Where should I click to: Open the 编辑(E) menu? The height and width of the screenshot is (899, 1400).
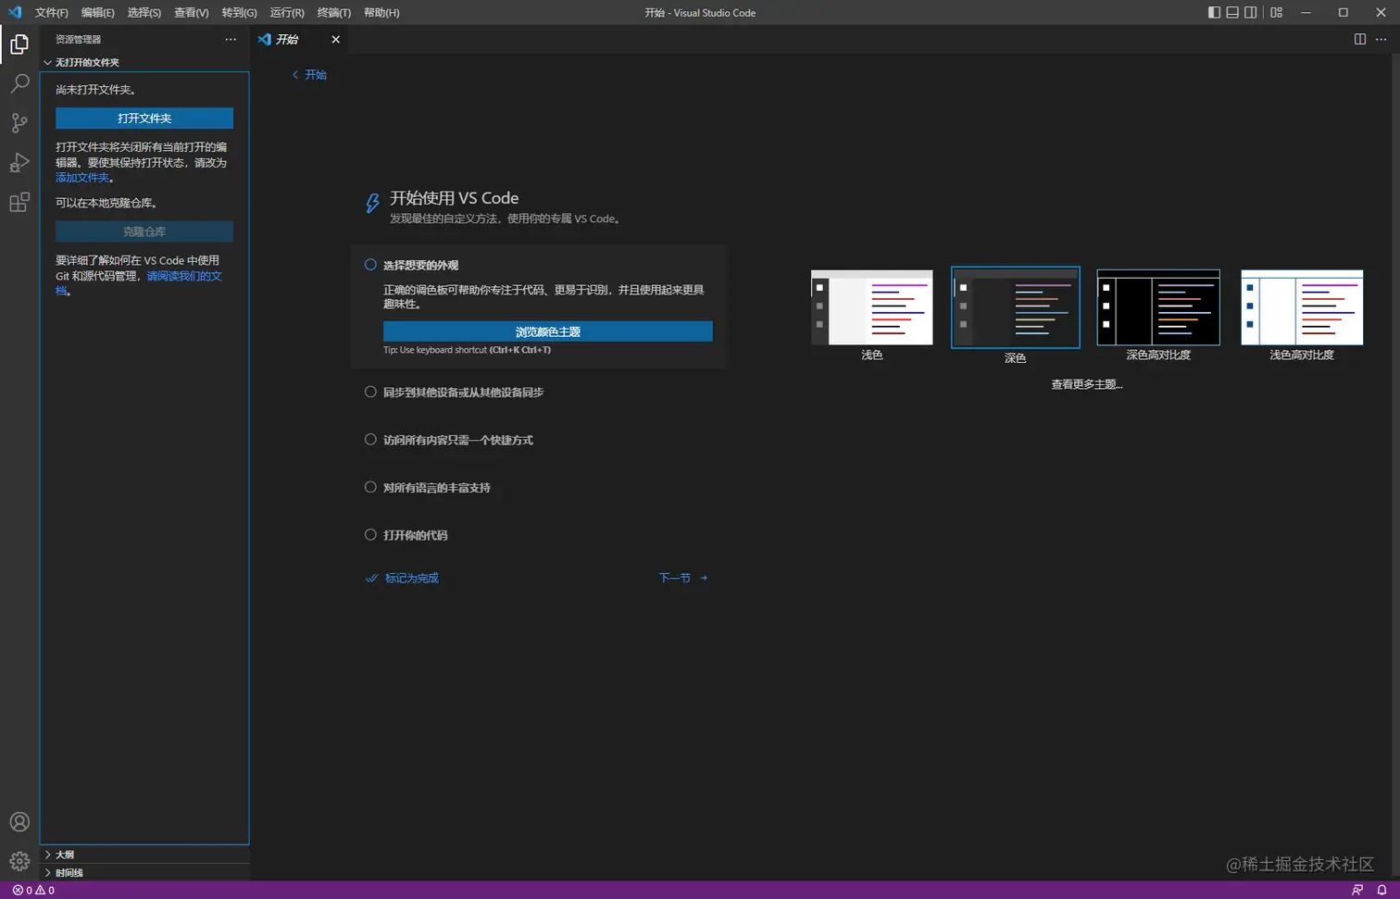(x=97, y=12)
